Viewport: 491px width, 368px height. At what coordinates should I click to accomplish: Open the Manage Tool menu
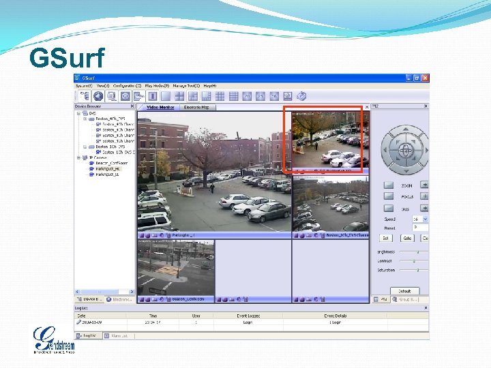tap(186, 86)
